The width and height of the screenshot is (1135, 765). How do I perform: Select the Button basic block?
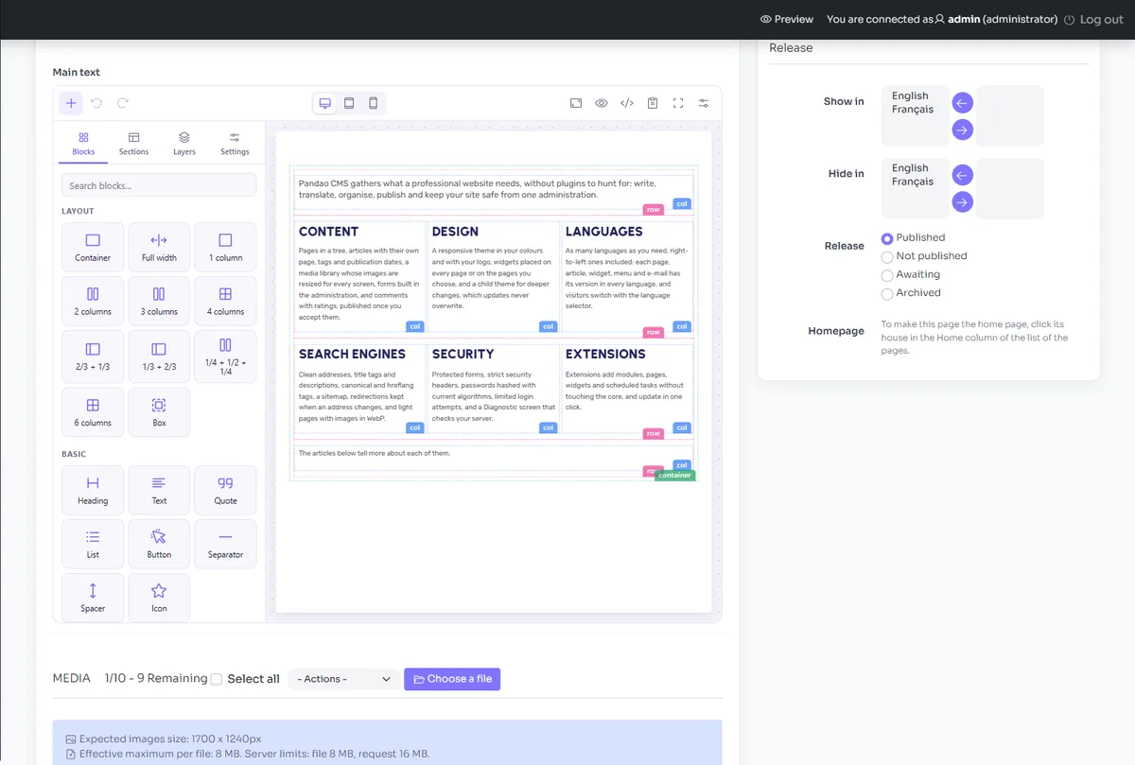click(159, 544)
